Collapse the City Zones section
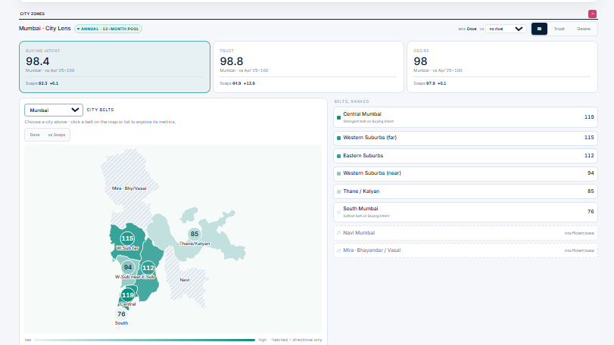The image size is (614, 345). pos(592,14)
